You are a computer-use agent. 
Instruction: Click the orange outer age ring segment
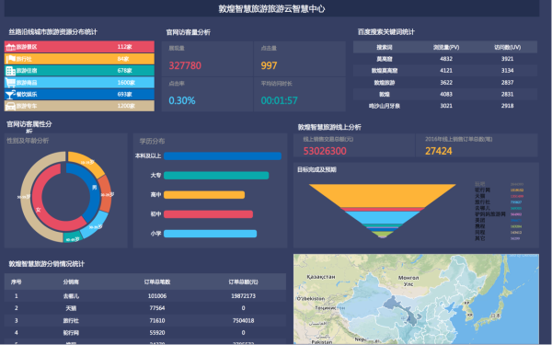click(88, 163)
